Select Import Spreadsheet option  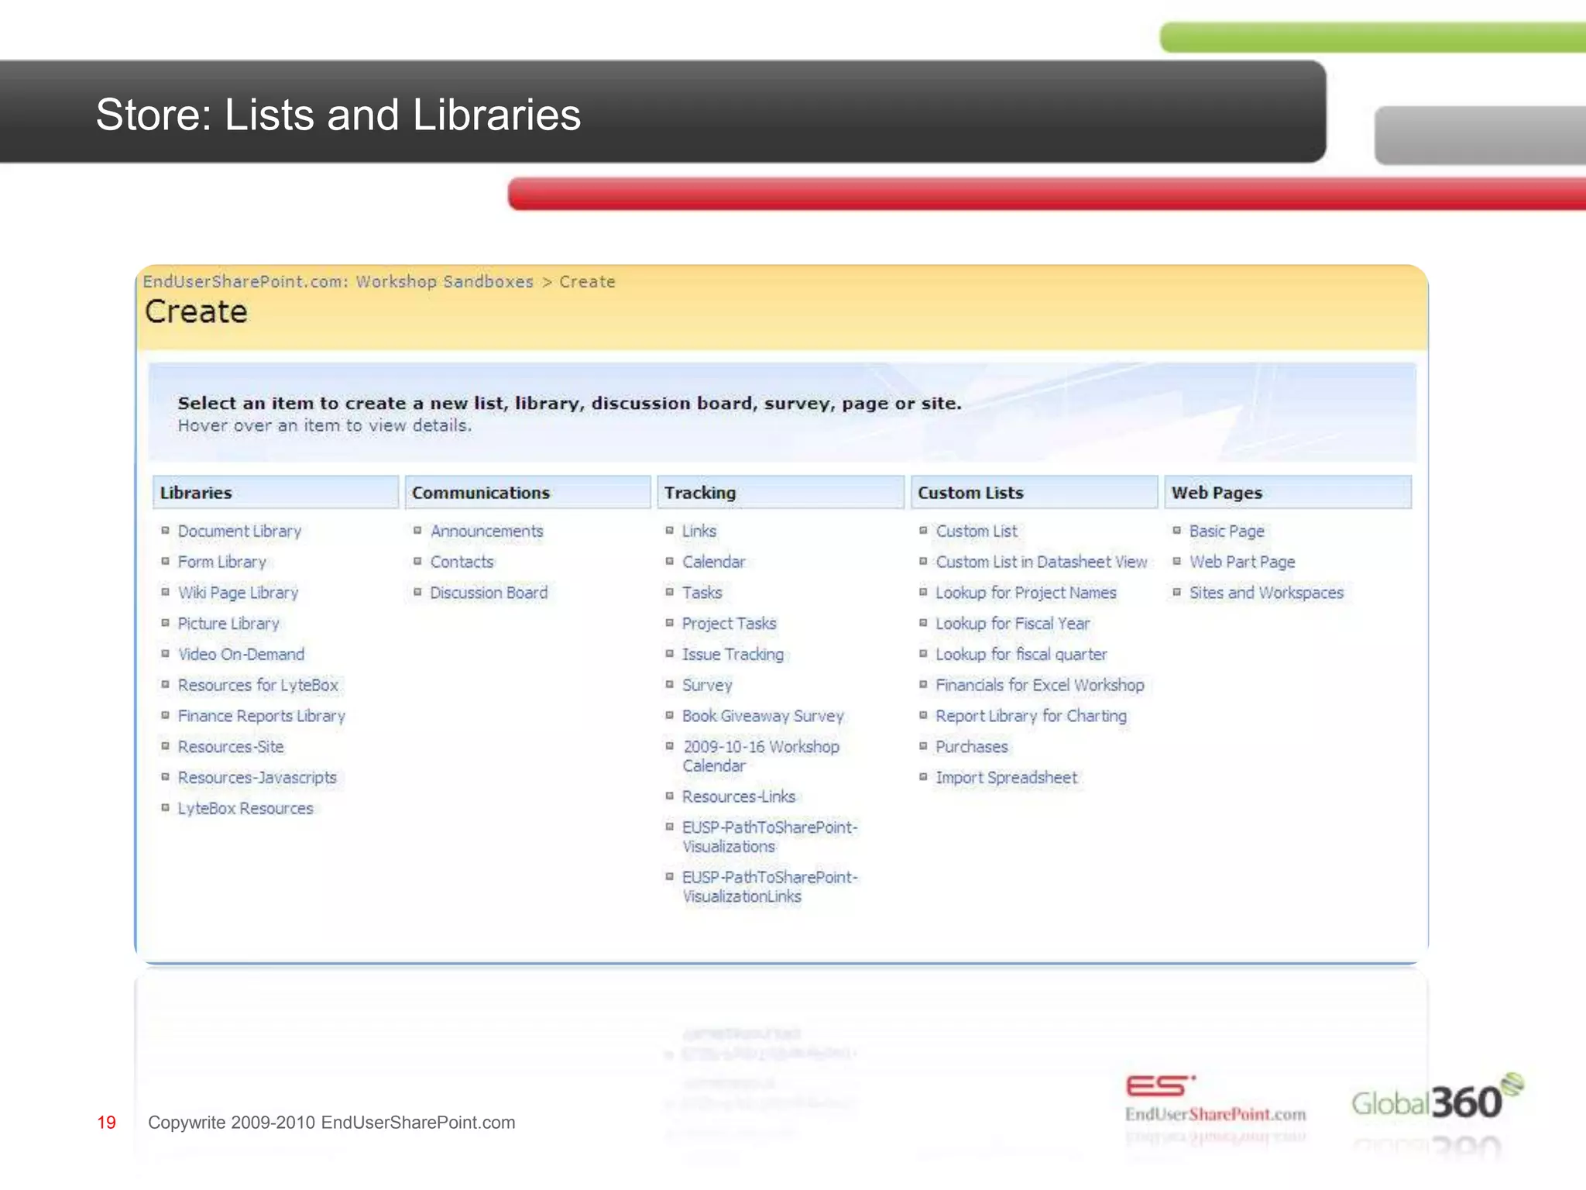1007,778
